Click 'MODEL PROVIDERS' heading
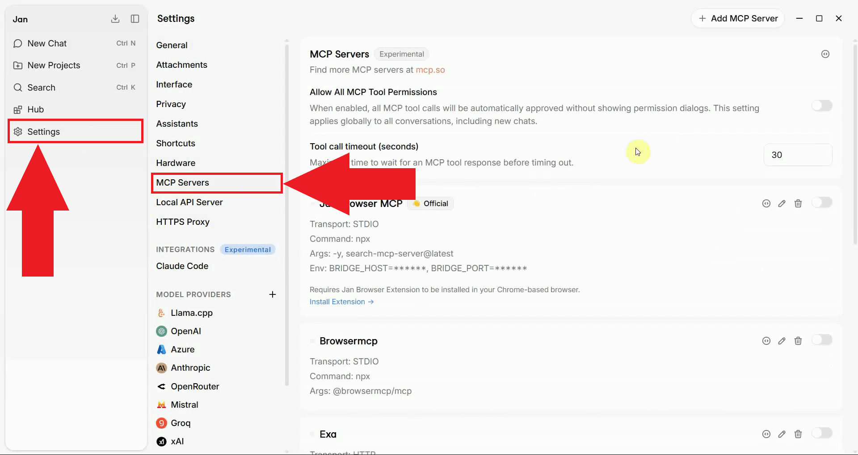The width and height of the screenshot is (858, 455). tap(193, 294)
